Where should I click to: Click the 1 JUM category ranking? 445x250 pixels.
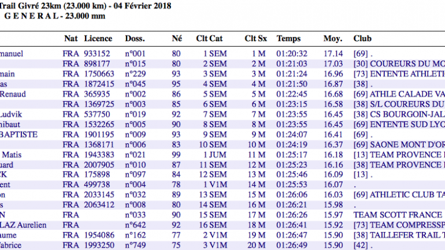point(214,154)
